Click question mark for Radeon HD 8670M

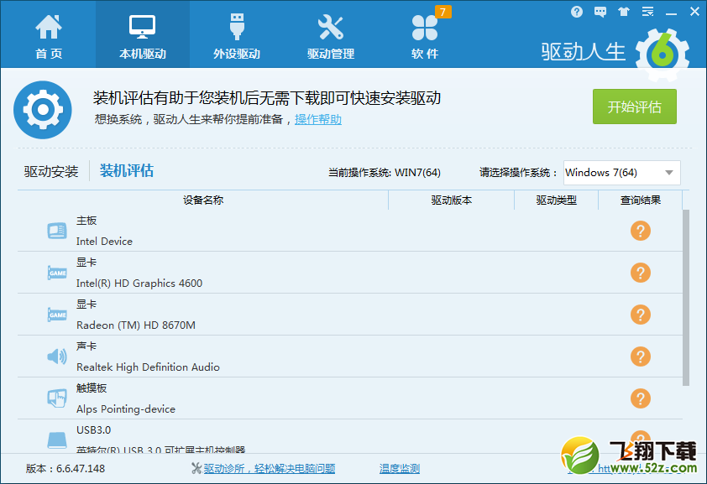pyautogui.click(x=641, y=315)
